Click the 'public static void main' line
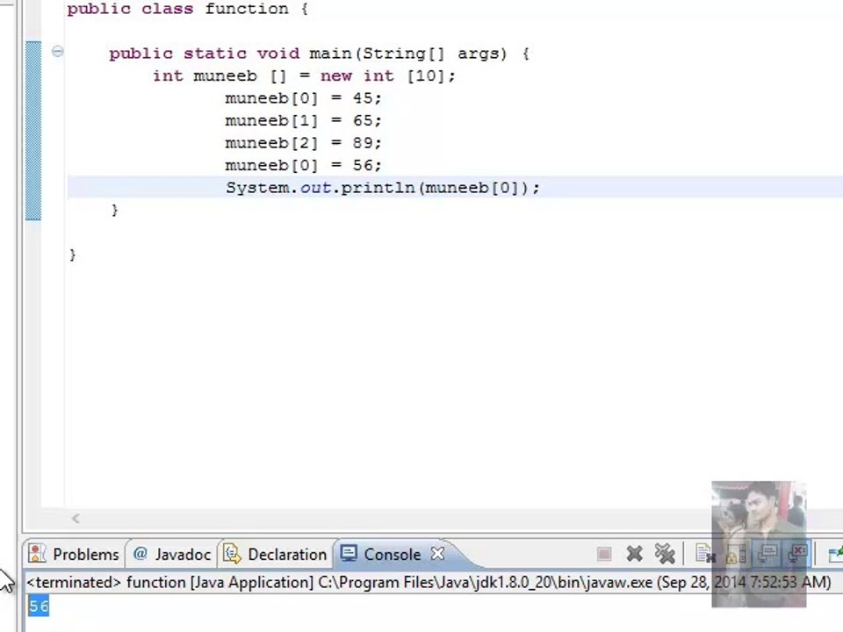 [x=320, y=54]
